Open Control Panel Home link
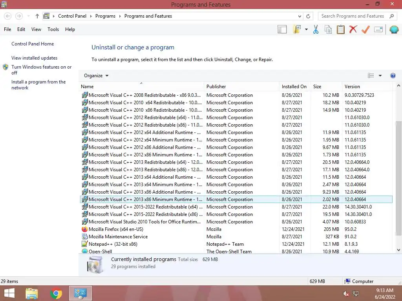This screenshot has height=301, width=402. tap(33, 44)
